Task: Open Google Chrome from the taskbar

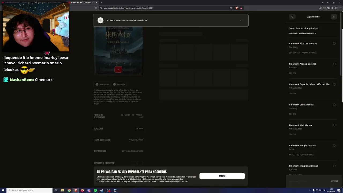Action: point(69,190)
